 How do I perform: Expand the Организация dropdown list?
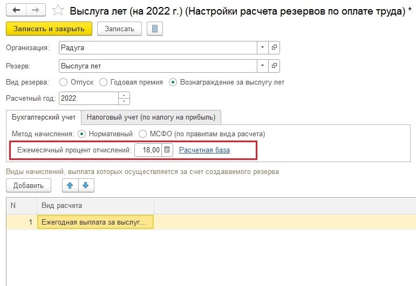click(262, 47)
